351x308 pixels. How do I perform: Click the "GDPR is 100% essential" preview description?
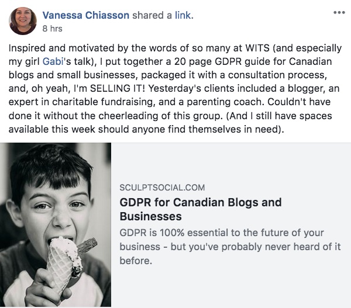229,247
